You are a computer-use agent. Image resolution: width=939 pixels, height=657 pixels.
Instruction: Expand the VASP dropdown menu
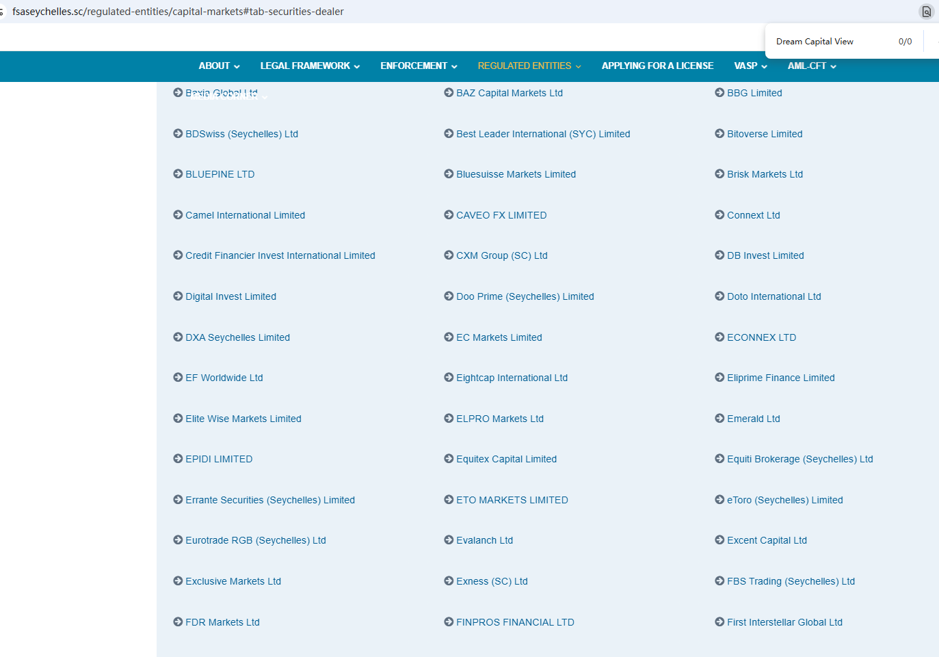750,66
